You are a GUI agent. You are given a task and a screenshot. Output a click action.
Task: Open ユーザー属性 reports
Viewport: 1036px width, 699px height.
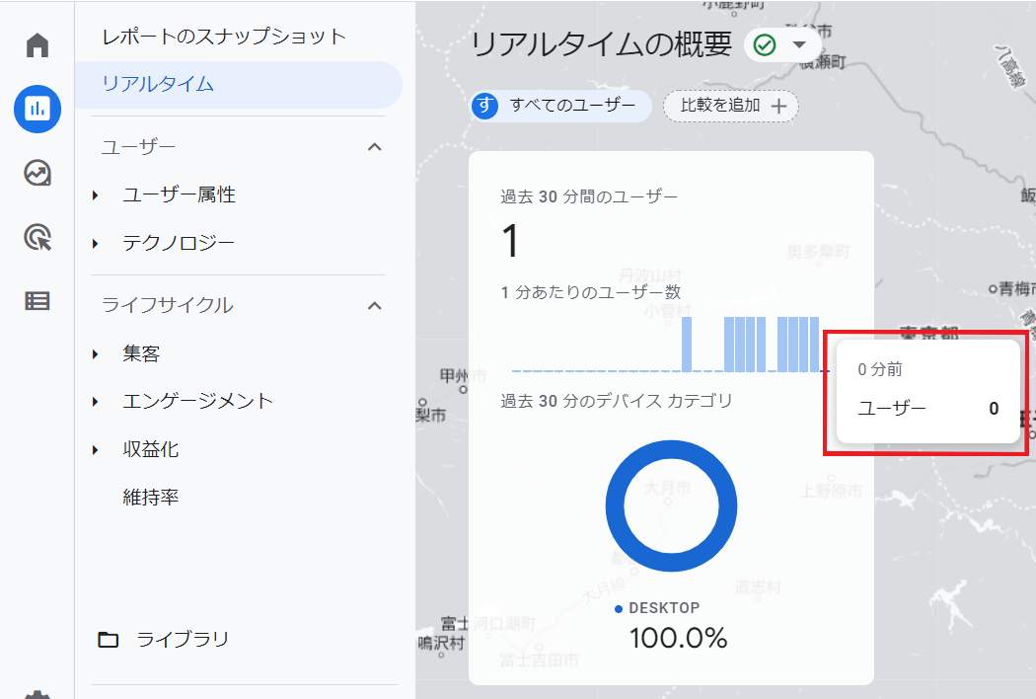tap(179, 194)
